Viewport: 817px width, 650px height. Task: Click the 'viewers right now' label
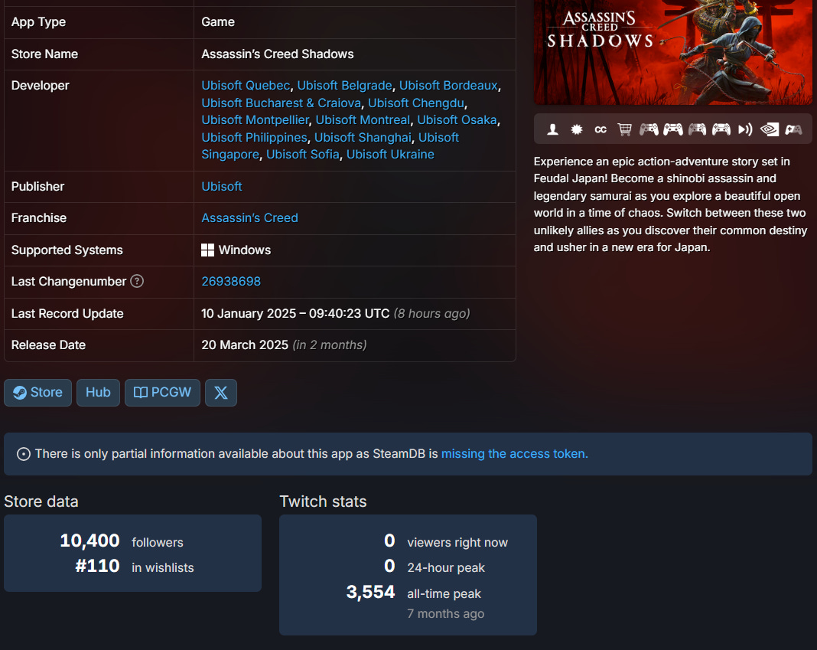(457, 543)
